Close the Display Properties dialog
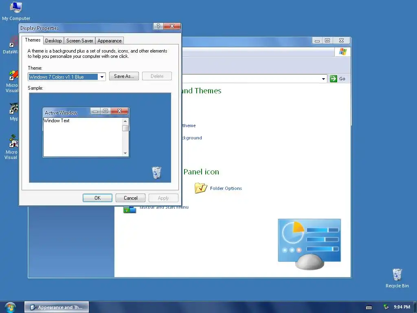Screen dimensions: 417x313 pos(172,26)
